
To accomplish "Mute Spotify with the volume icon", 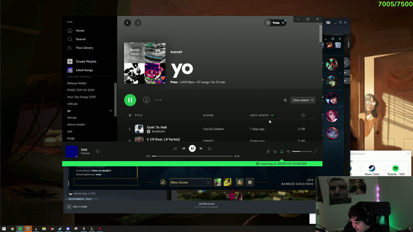I will (x=288, y=151).
